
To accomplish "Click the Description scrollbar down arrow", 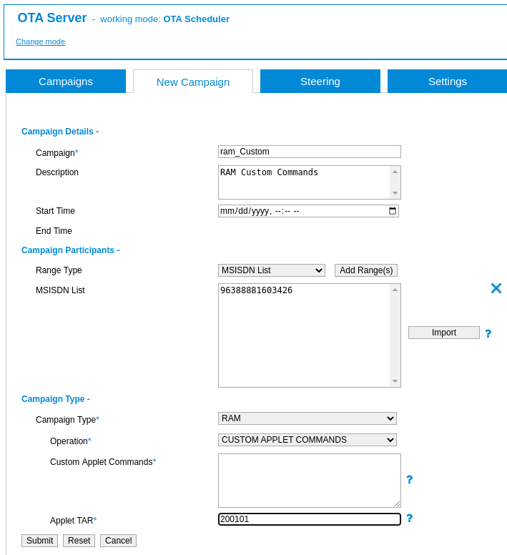I will click(x=395, y=193).
